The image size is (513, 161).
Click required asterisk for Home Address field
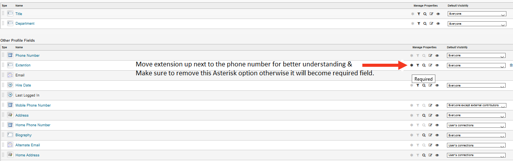(x=412, y=155)
